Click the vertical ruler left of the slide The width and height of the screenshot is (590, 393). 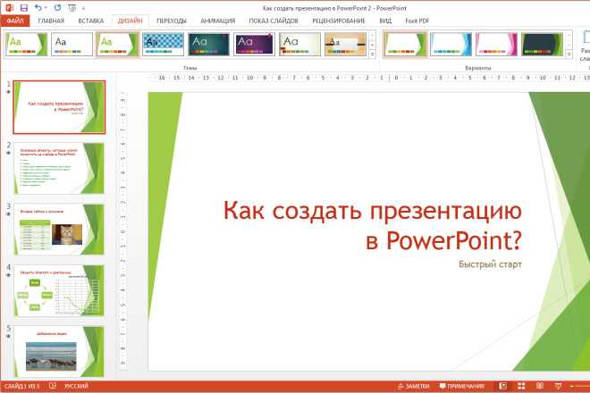click(122, 231)
